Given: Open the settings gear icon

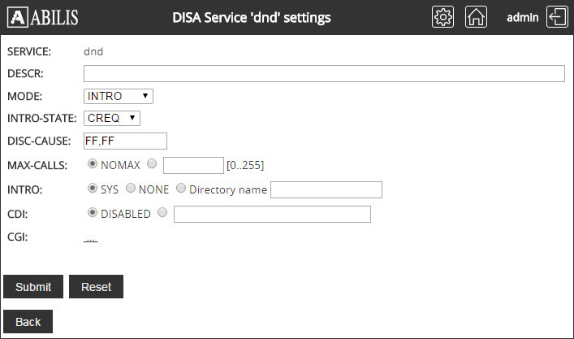Looking at the screenshot, I should 442,17.
